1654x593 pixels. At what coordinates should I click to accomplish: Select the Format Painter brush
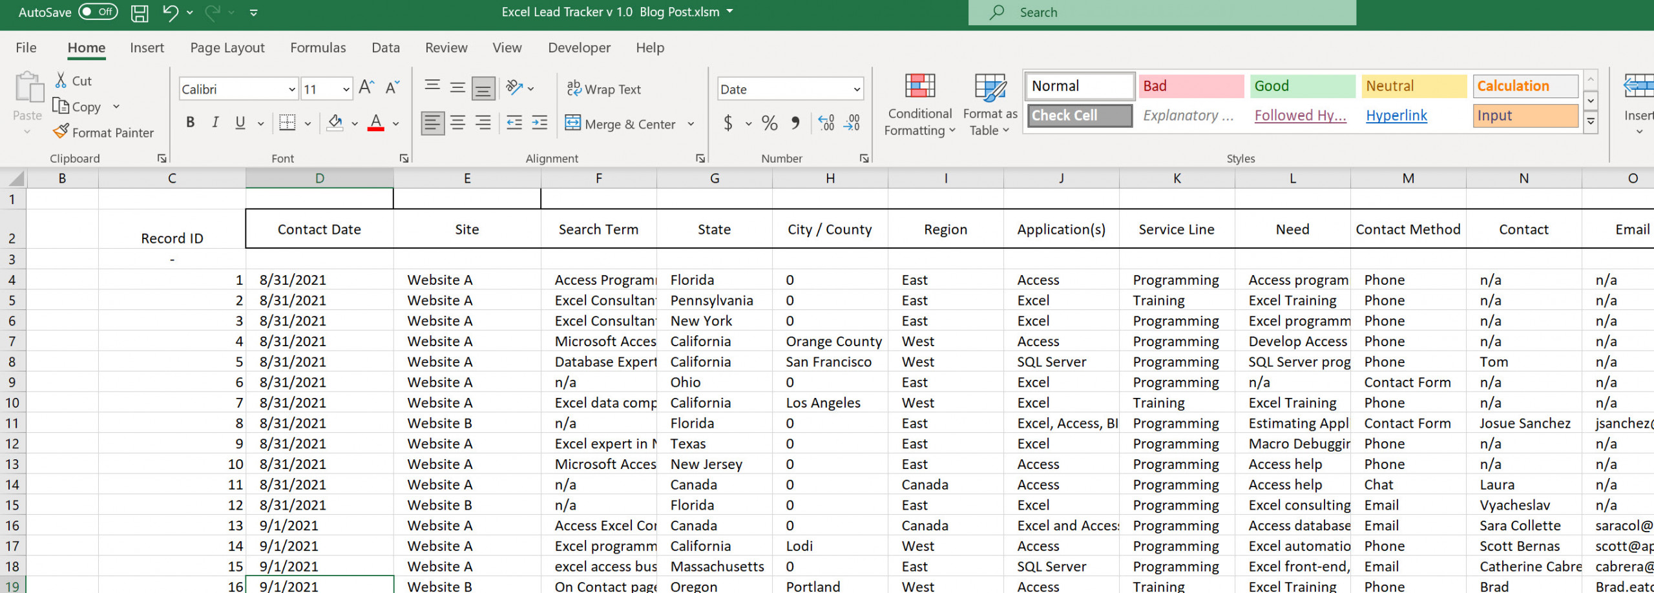[104, 132]
